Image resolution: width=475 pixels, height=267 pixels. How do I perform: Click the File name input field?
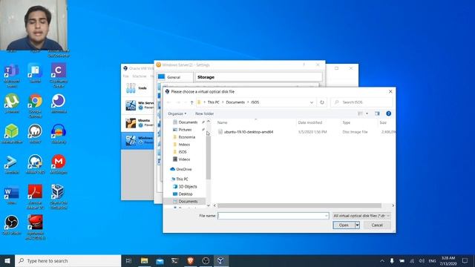(x=273, y=216)
